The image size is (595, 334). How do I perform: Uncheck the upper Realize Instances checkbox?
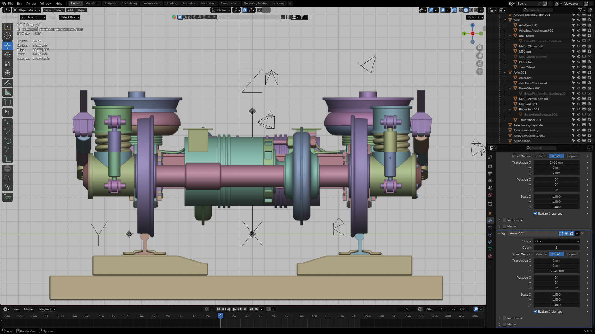tap(535, 214)
